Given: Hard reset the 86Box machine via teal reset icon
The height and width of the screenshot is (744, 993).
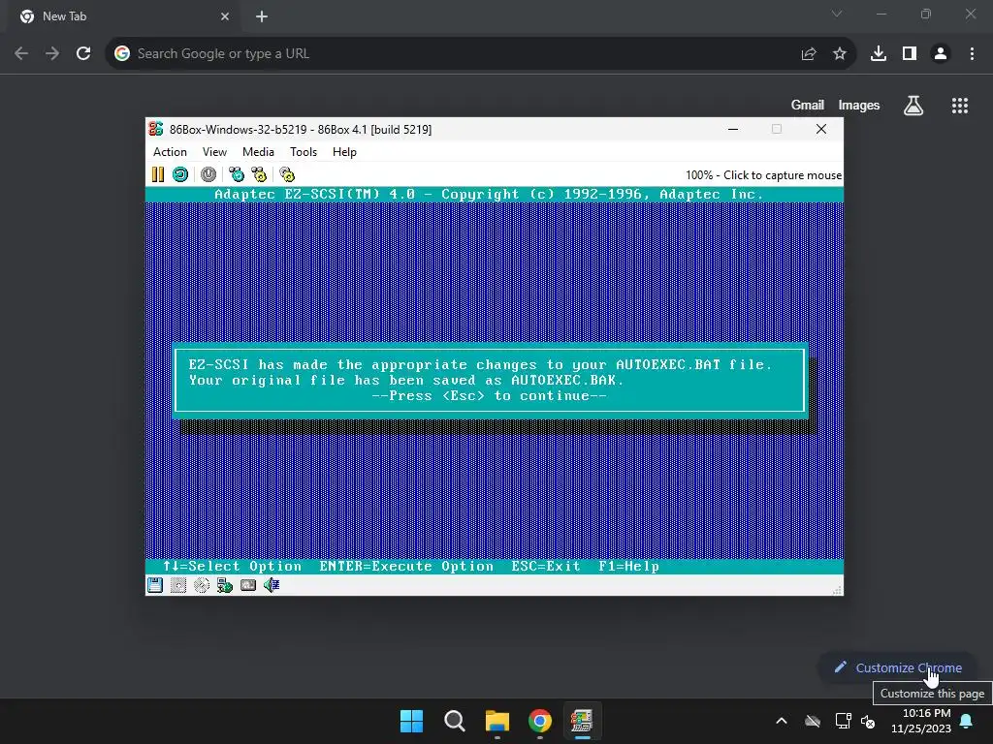Looking at the screenshot, I should 180,174.
